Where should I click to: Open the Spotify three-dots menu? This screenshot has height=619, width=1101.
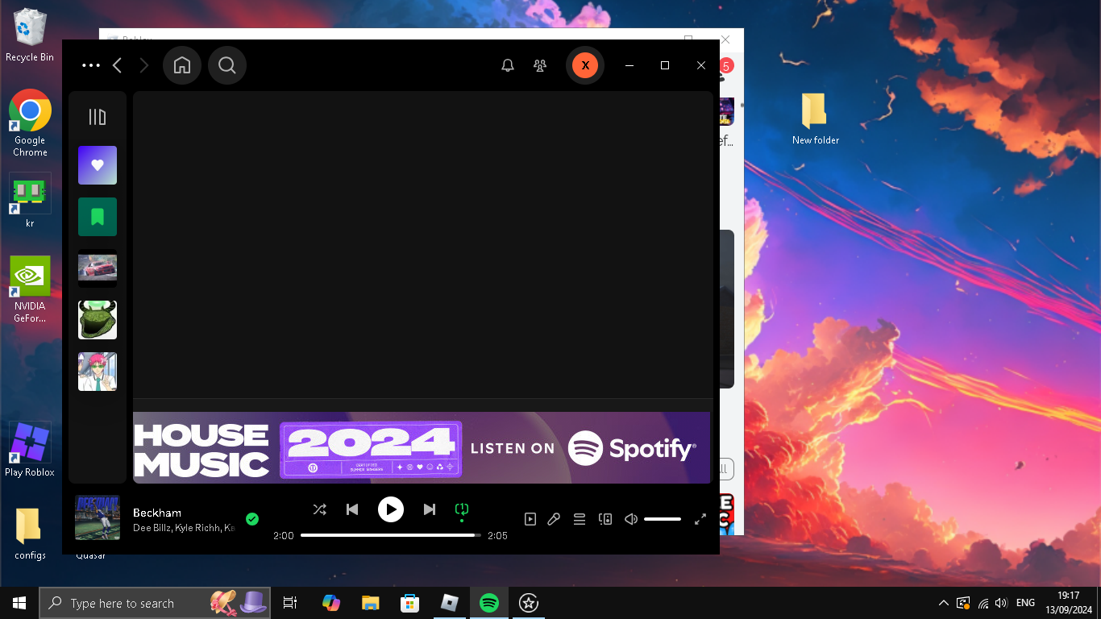tap(91, 65)
